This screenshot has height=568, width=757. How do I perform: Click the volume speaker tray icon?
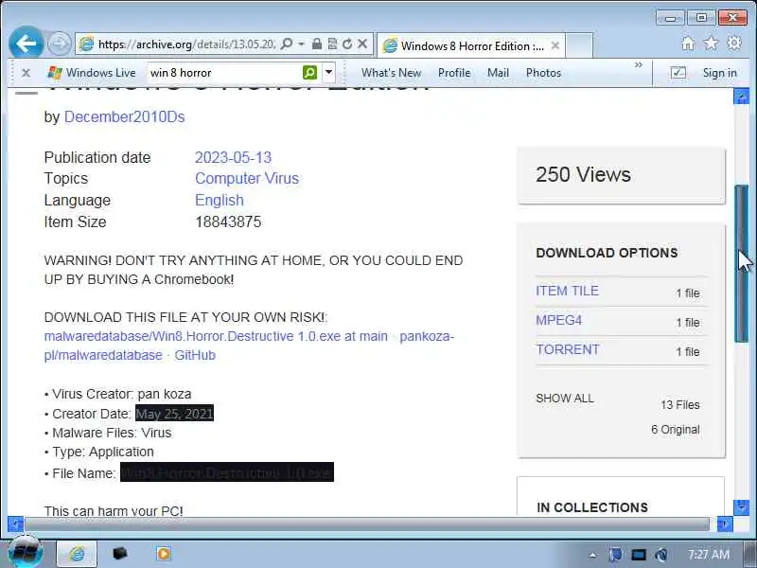tap(661, 555)
